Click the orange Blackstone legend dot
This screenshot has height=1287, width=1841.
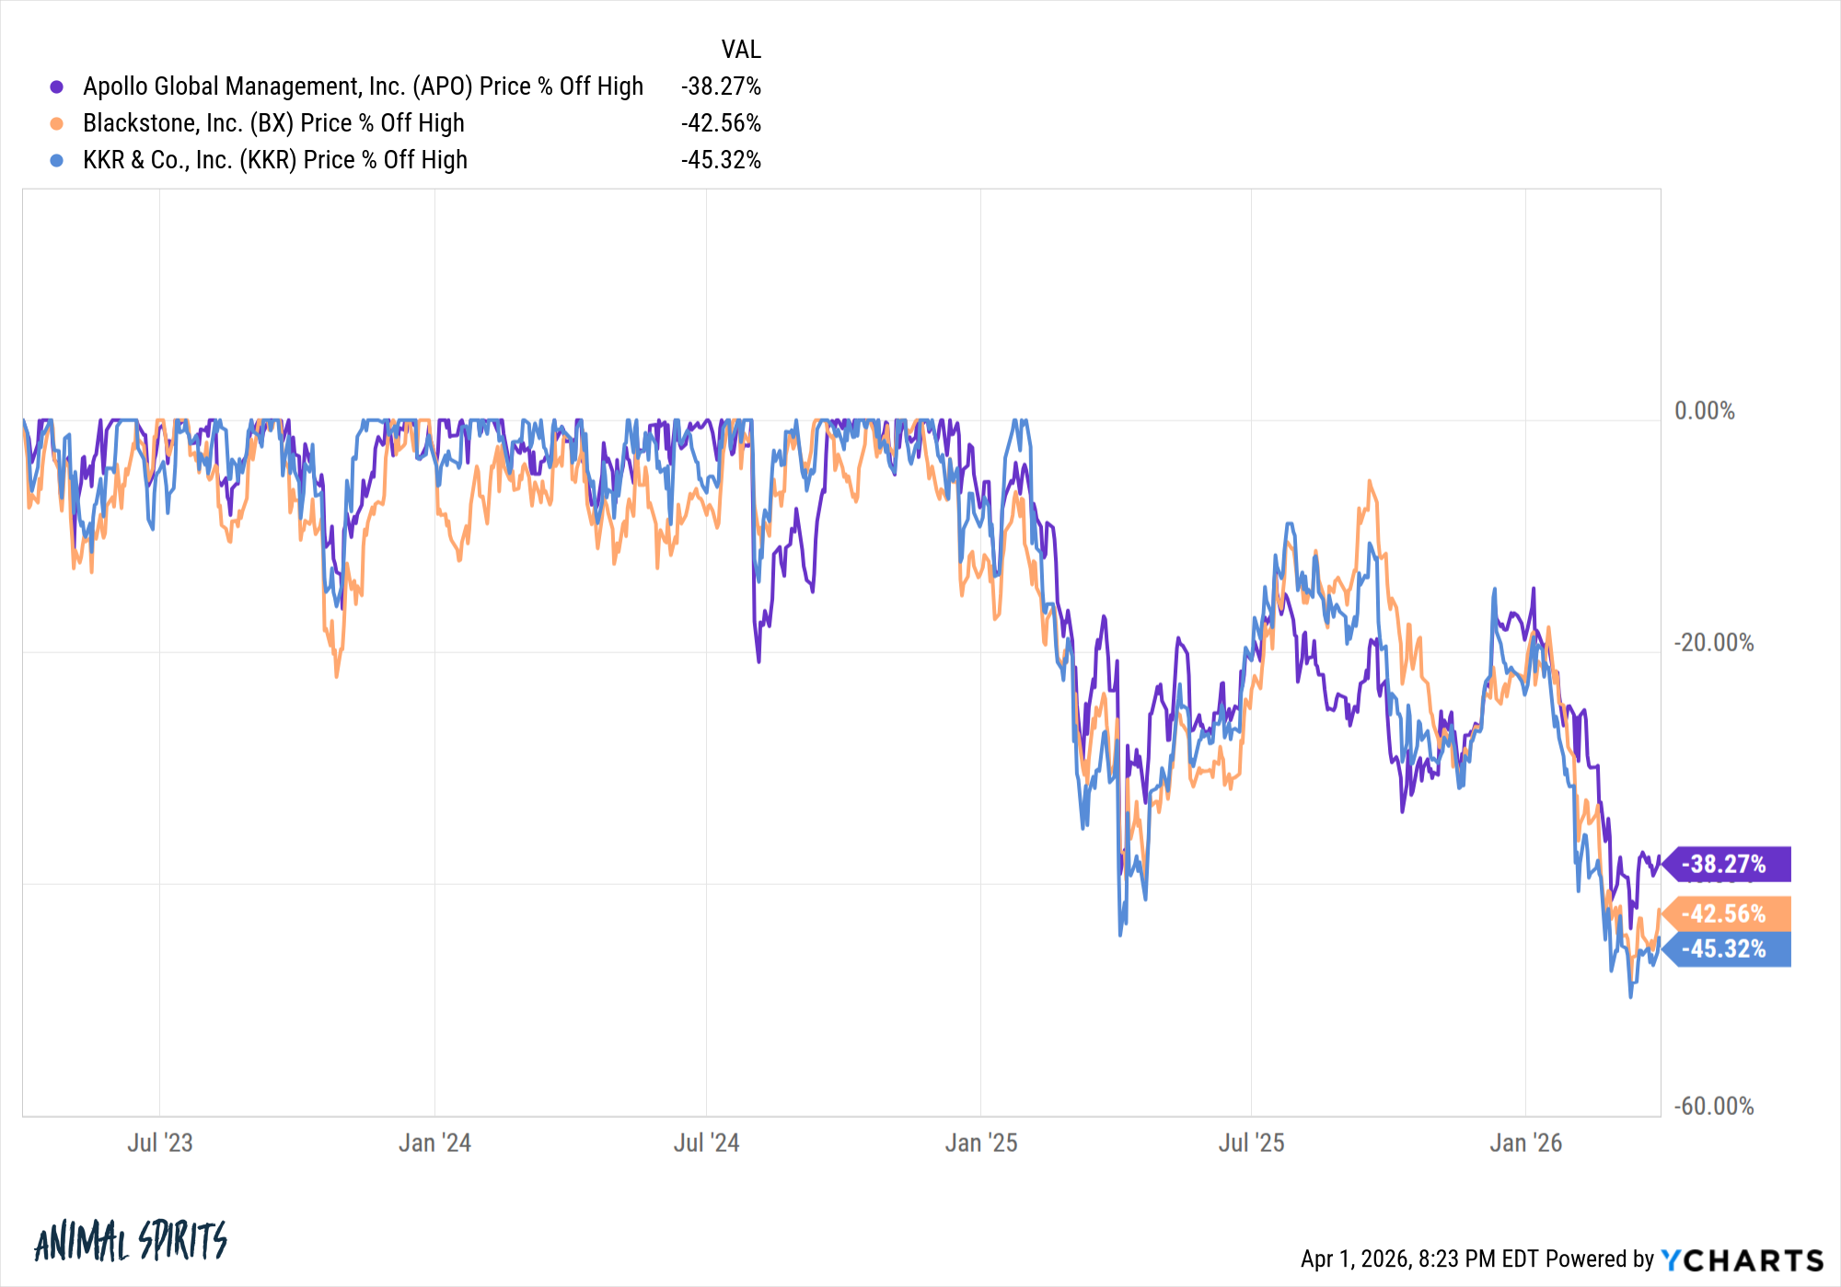coord(57,123)
